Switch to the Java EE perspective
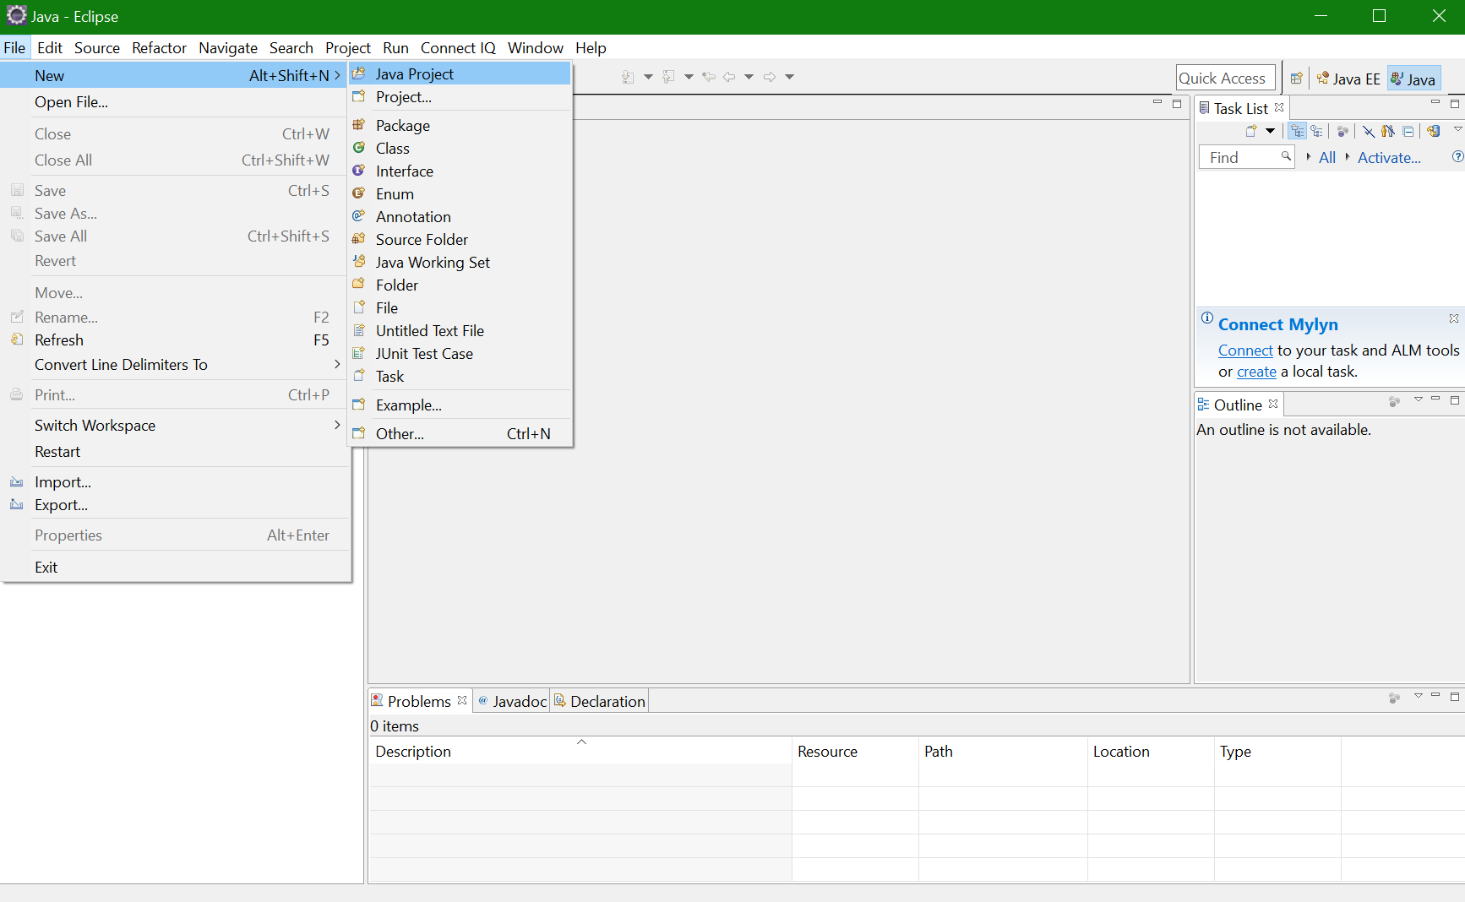Screen dimensions: 1465x902 coord(1348,79)
